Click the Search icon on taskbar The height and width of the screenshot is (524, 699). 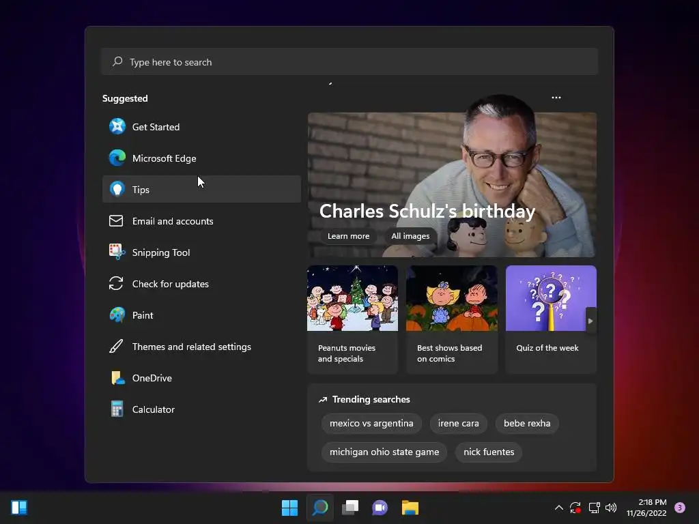pyautogui.click(x=320, y=508)
